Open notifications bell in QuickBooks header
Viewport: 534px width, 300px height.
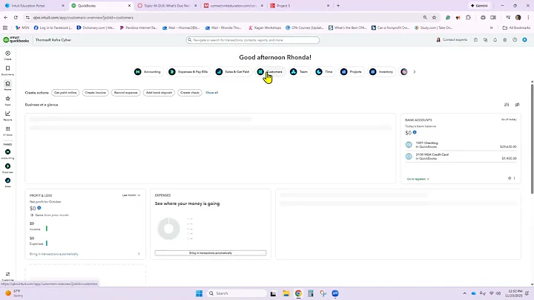pyautogui.click(x=495, y=40)
